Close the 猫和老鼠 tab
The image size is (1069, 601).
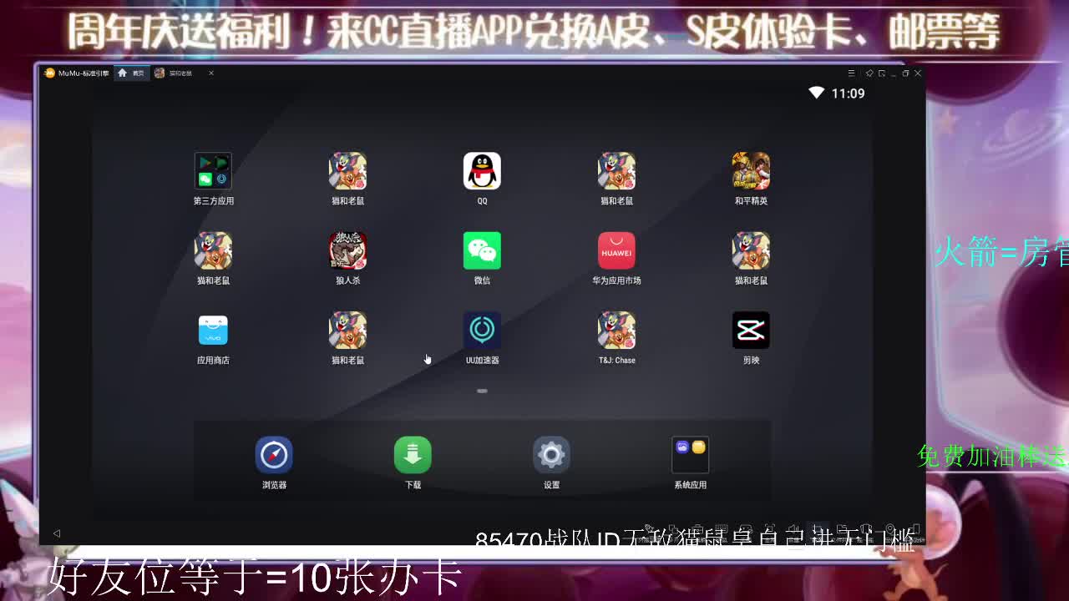[x=211, y=73]
